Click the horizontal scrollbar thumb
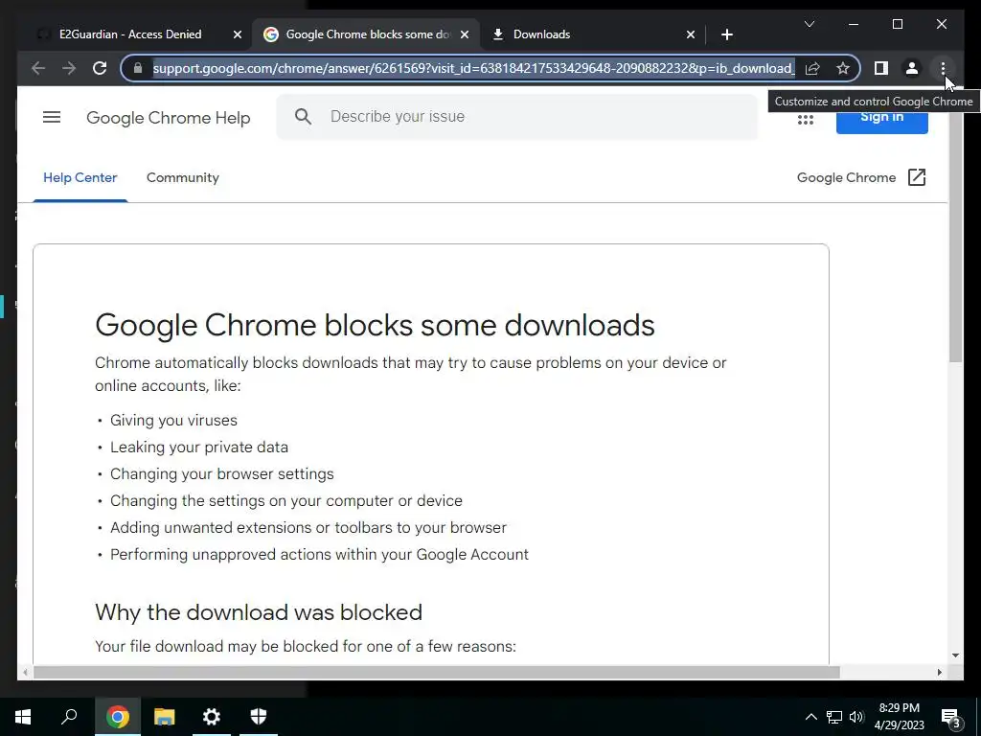The image size is (981, 736). coord(436,672)
